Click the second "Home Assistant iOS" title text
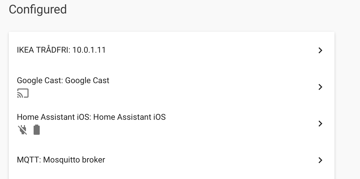 click(x=129, y=117)
